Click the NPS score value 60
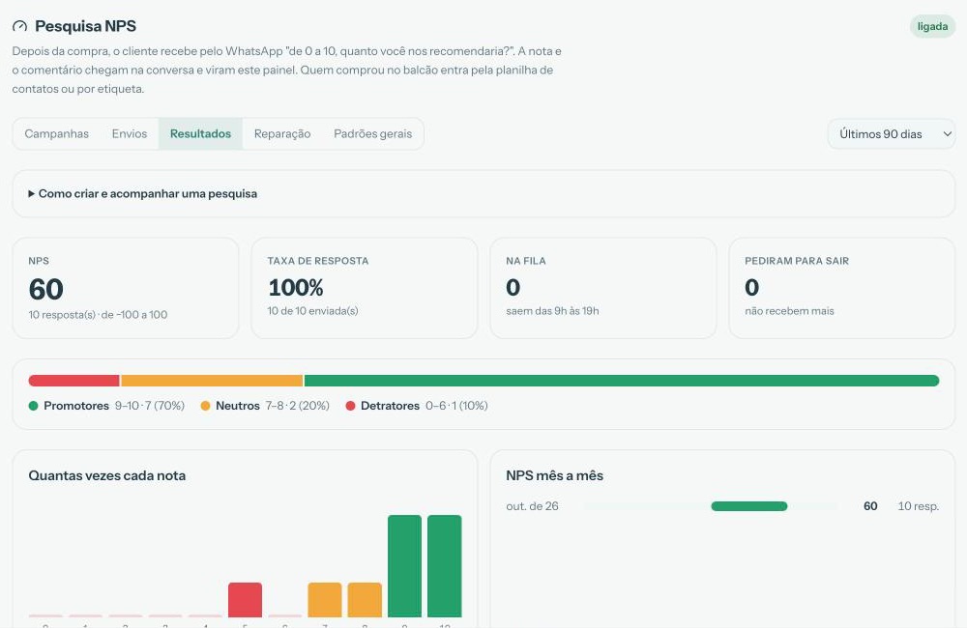967x628 pixels. (x=45, y=289)
